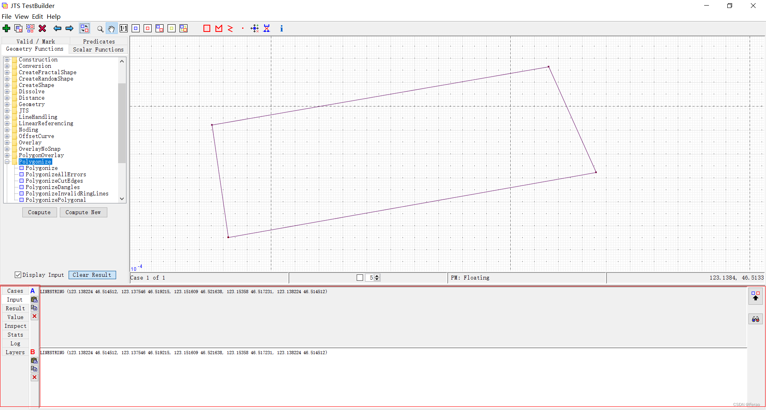
Task: Expand the Overlay tree node
Action: point(7,143)
